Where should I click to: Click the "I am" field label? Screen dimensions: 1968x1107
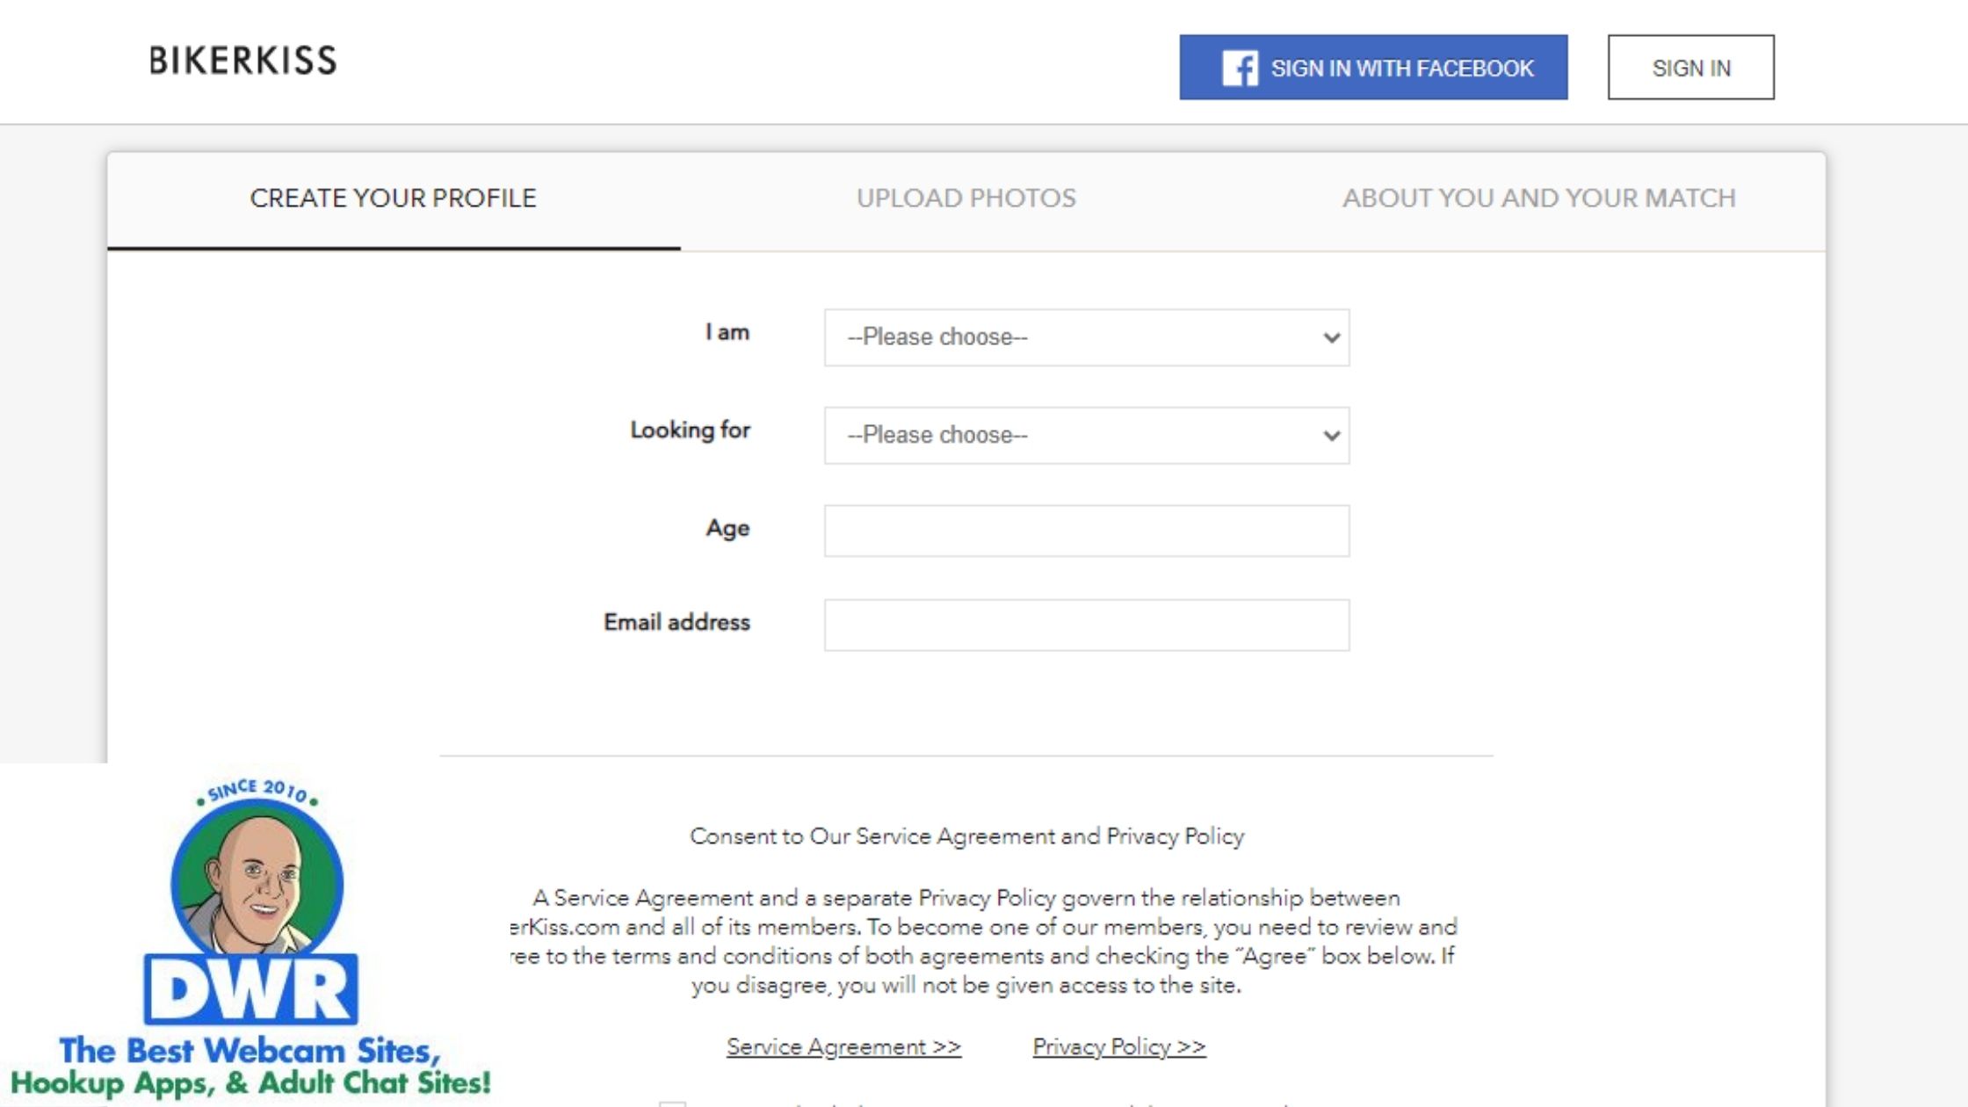point(727,332)
